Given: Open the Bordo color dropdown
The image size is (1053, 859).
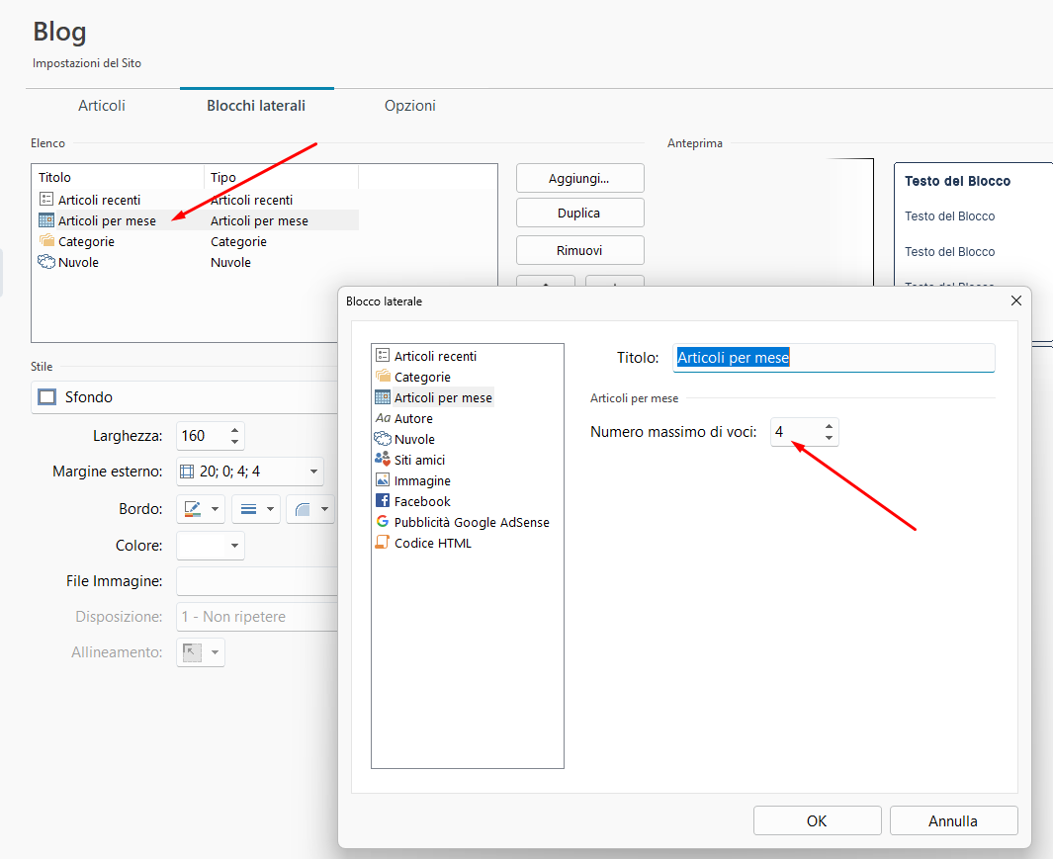Looking at the screenshot, I should click(216, 509).
